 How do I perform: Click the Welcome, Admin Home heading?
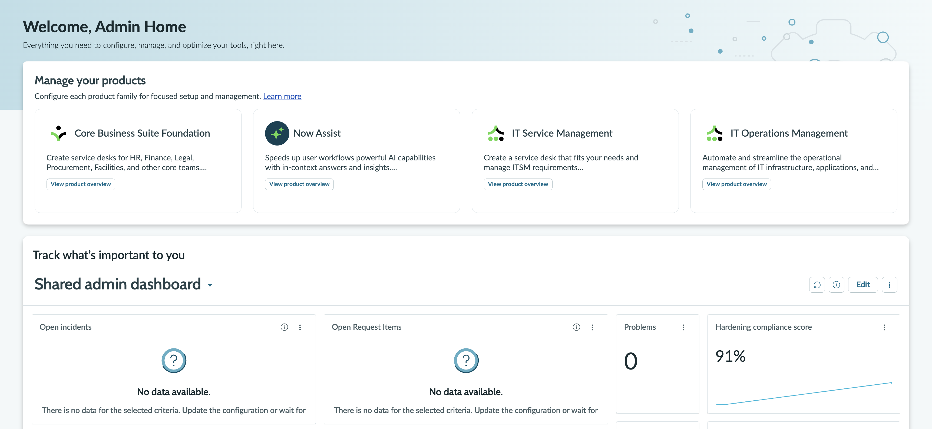point(104,27)
